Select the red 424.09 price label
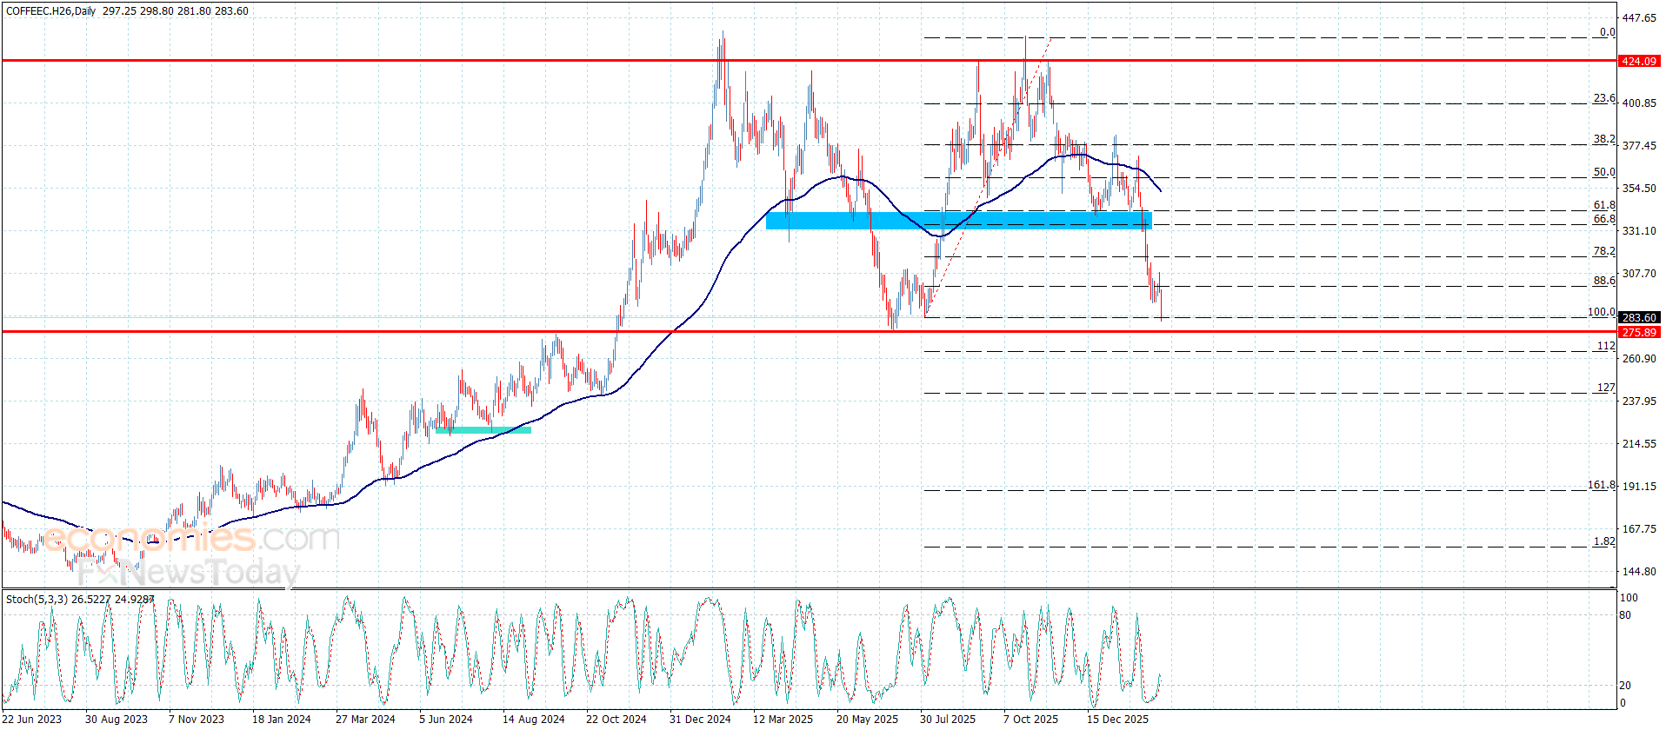Image resolution: width=1666 pixels, height=730 pixels. click(x=1638, y=62)
